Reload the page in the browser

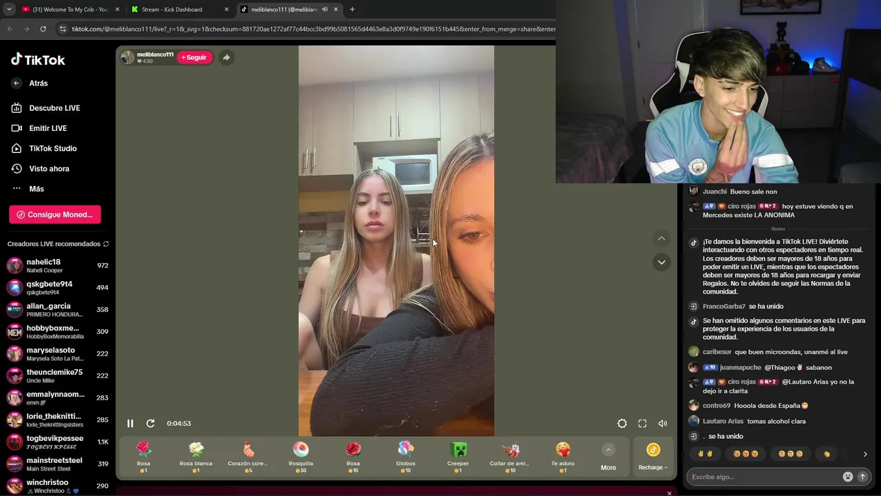43,29
